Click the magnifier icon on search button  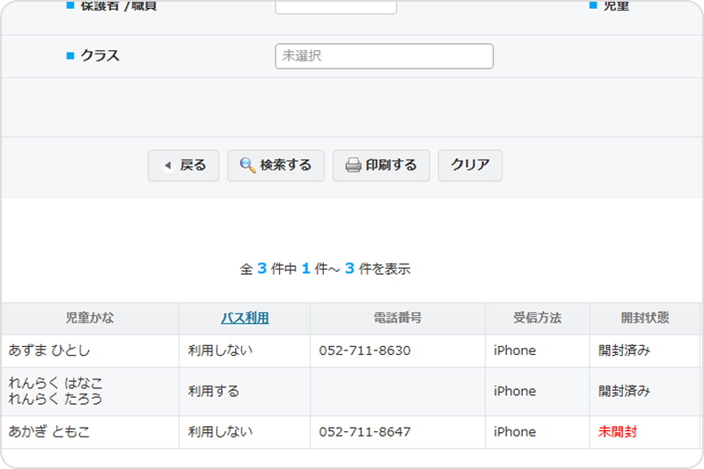click(247, 165)
